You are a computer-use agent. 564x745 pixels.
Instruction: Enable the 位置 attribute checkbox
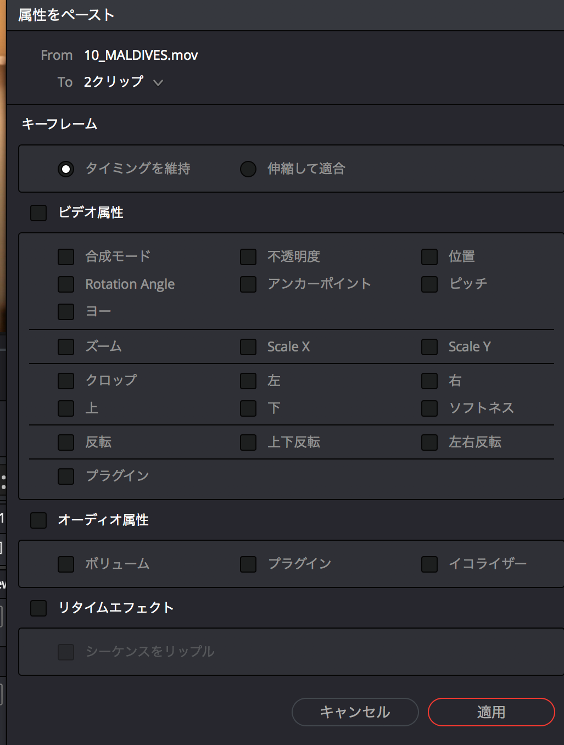point(429,257)
